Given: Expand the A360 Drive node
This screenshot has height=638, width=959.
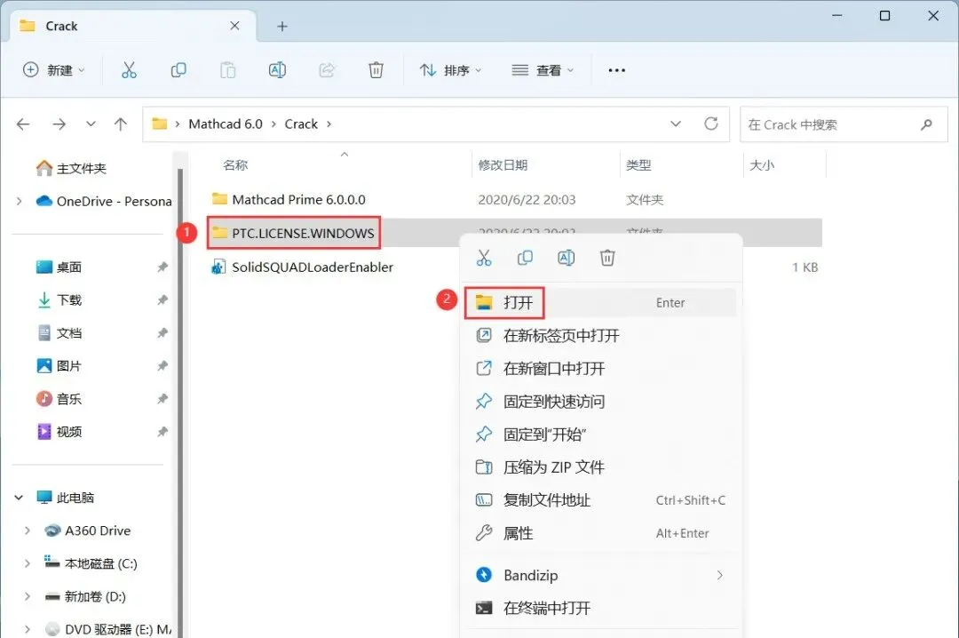Looking at the screenshot, I should (x=27, y=530).
